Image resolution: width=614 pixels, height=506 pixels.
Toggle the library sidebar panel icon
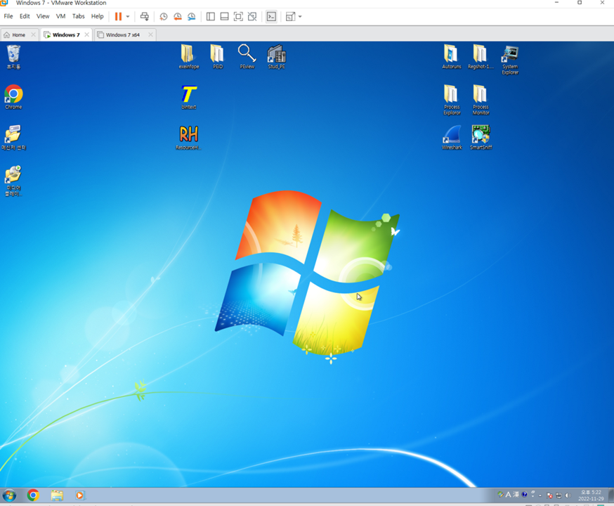coord(211,16)
